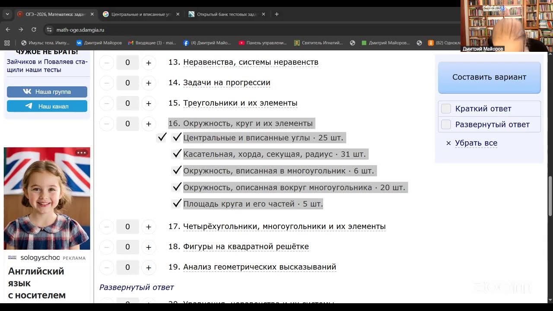Screen dimensions: 553x311
Task: Increase count for topic 15 Треугольники
Action: pyautogui.click(x=149, y=103)
